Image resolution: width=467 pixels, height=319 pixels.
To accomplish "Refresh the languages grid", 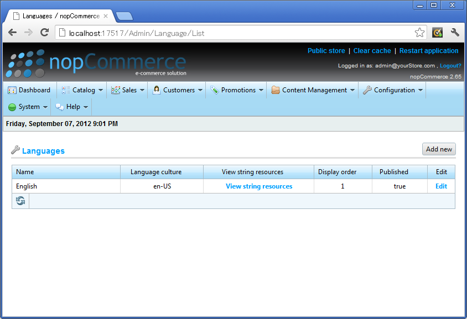I will (x=20, y=201).
